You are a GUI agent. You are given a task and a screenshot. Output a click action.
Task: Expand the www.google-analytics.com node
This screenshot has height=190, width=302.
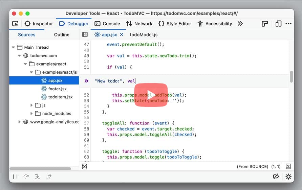[19, 122]
